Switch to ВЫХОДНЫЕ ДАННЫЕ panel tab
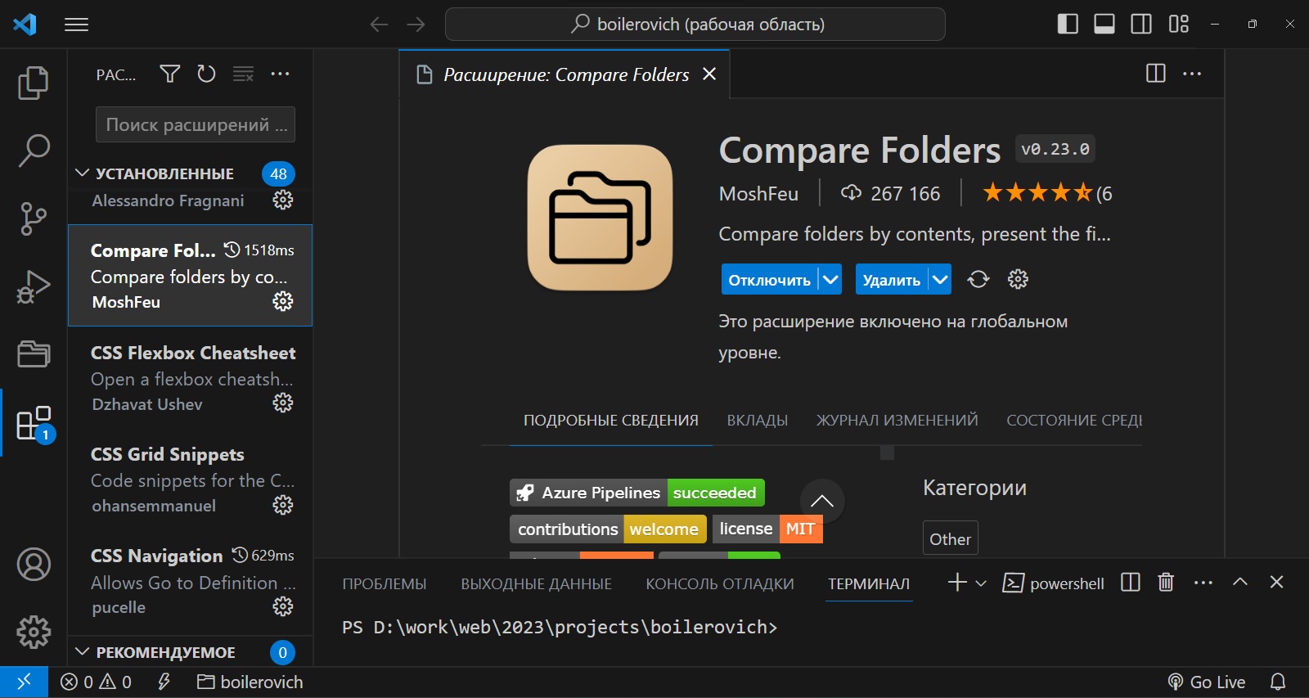1309x698 pixels. pyautogui.click(x=536, y=583)
